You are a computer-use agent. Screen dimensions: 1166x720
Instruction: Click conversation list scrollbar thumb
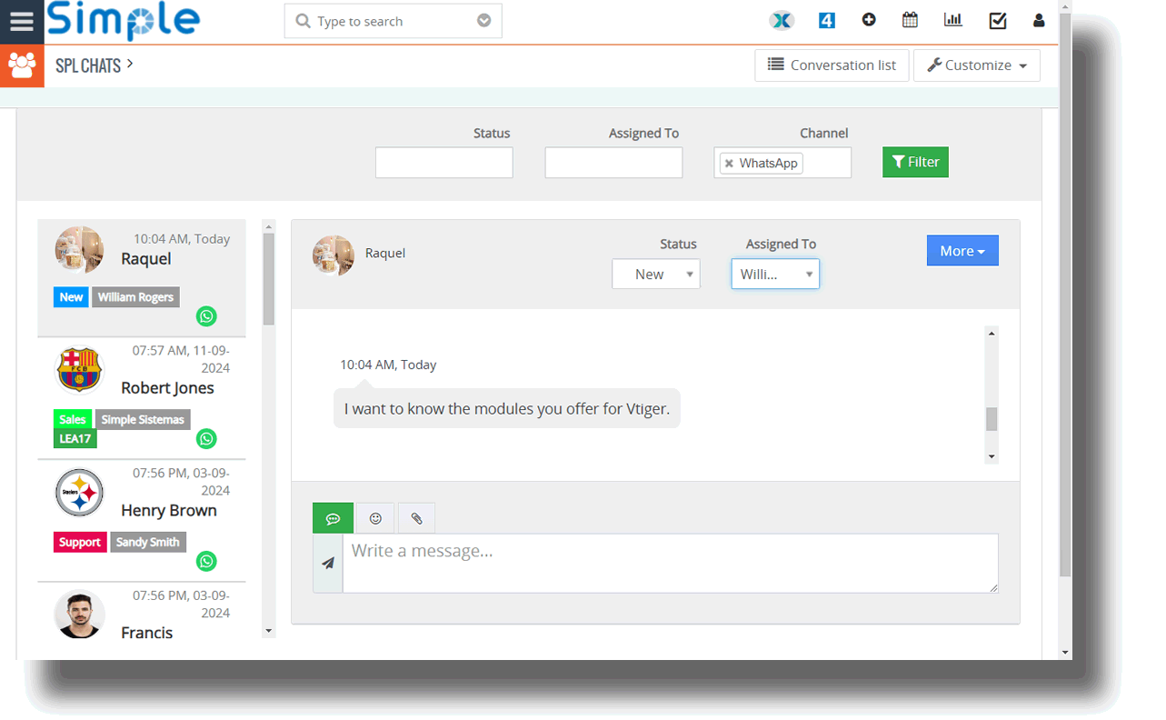[x=268, y=279]
